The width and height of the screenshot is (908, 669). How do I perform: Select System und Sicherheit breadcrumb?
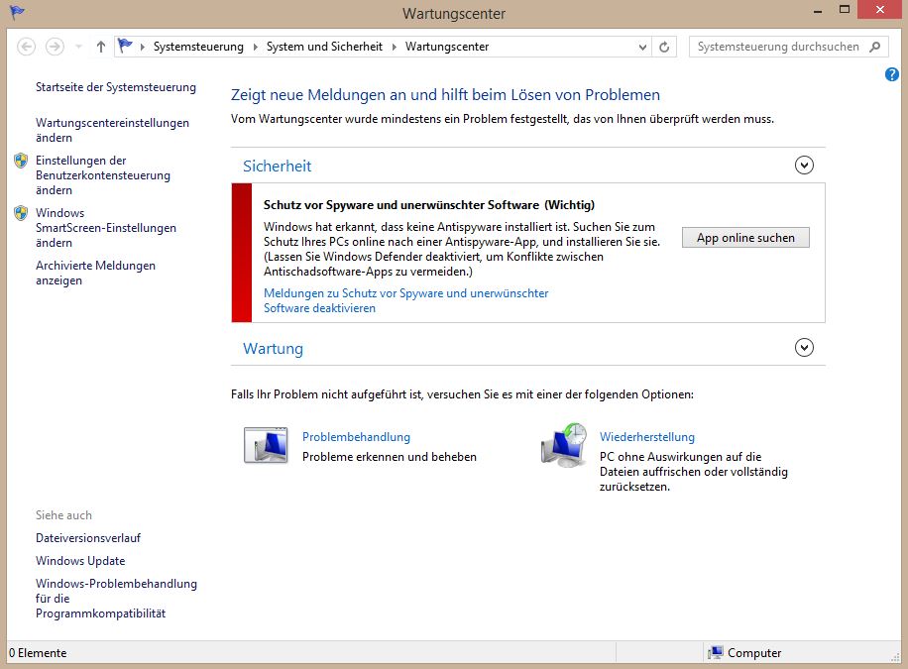tap(324, 47)
